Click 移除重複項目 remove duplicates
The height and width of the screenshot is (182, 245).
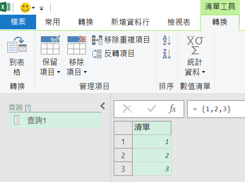click(121, 40)
